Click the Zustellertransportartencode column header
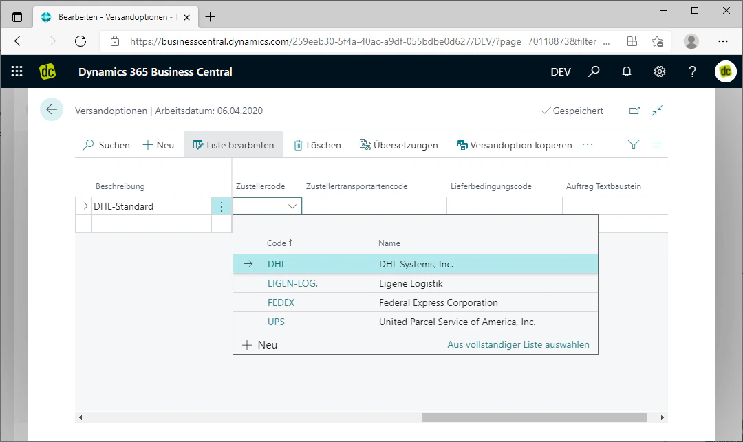The width and height of the screenshot is (743, 442). click(356, 186)
